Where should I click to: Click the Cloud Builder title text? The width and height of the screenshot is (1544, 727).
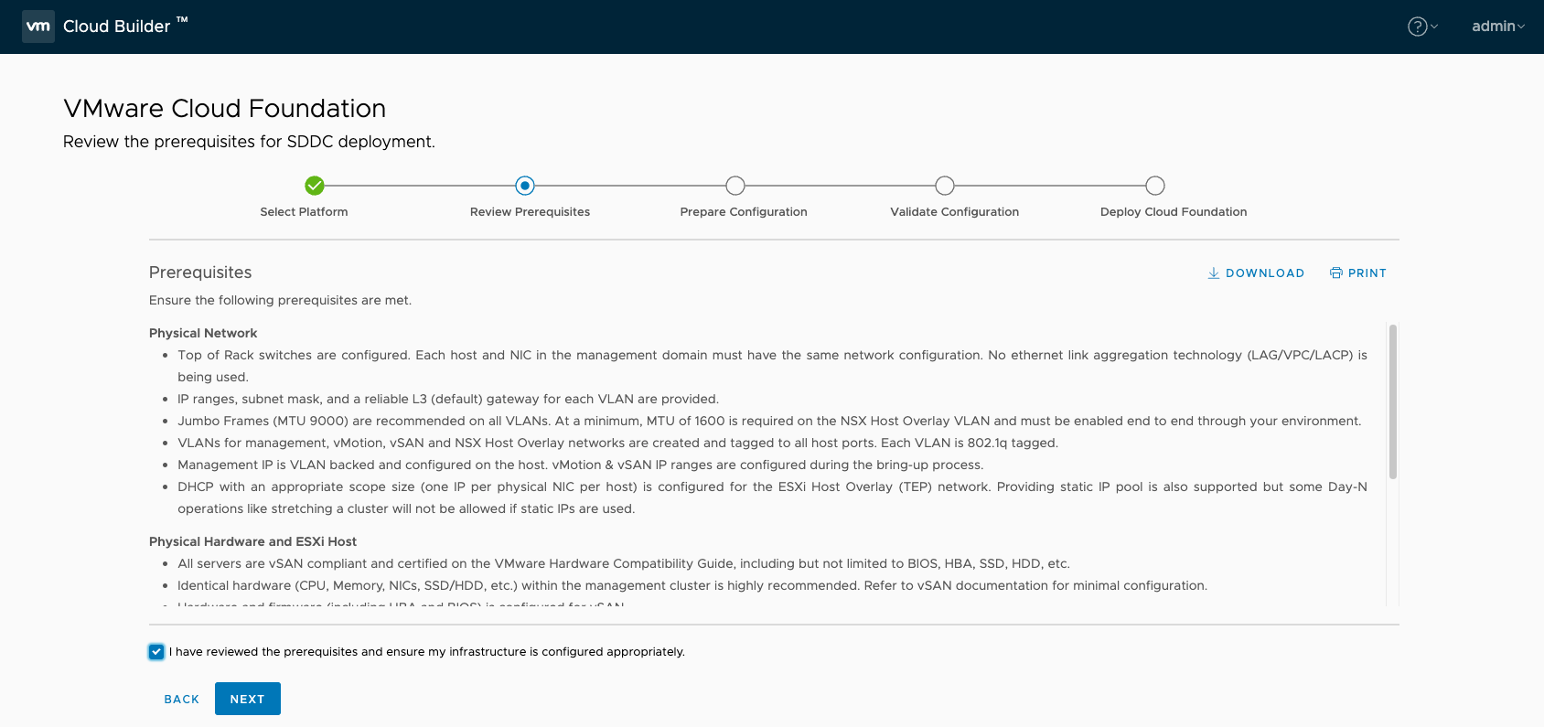tap(117, 27)
